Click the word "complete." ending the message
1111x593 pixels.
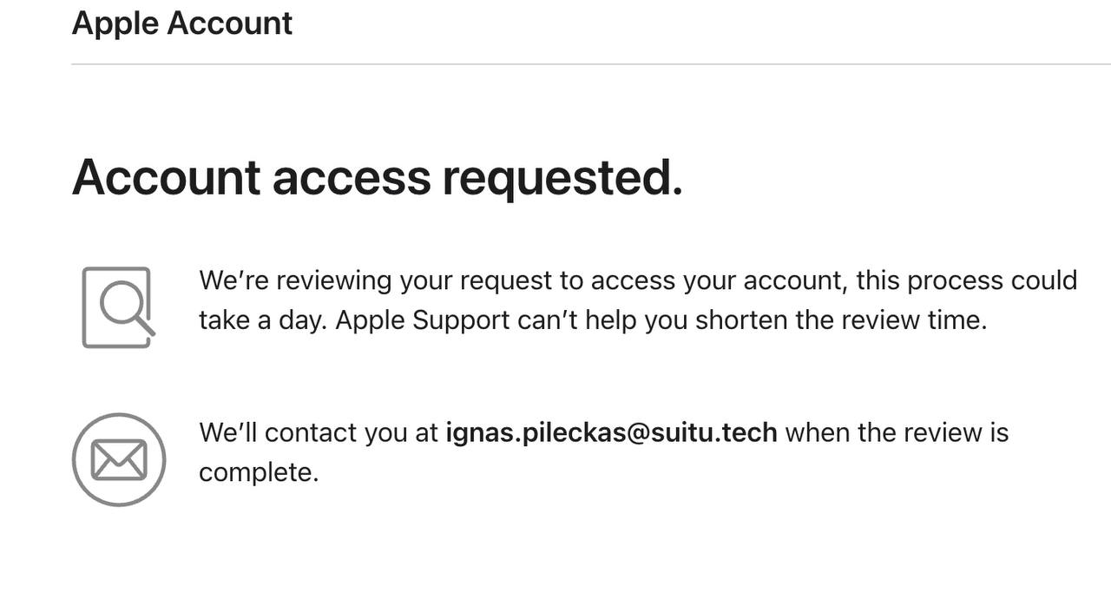pyautogui.click(x=259, y=472)
